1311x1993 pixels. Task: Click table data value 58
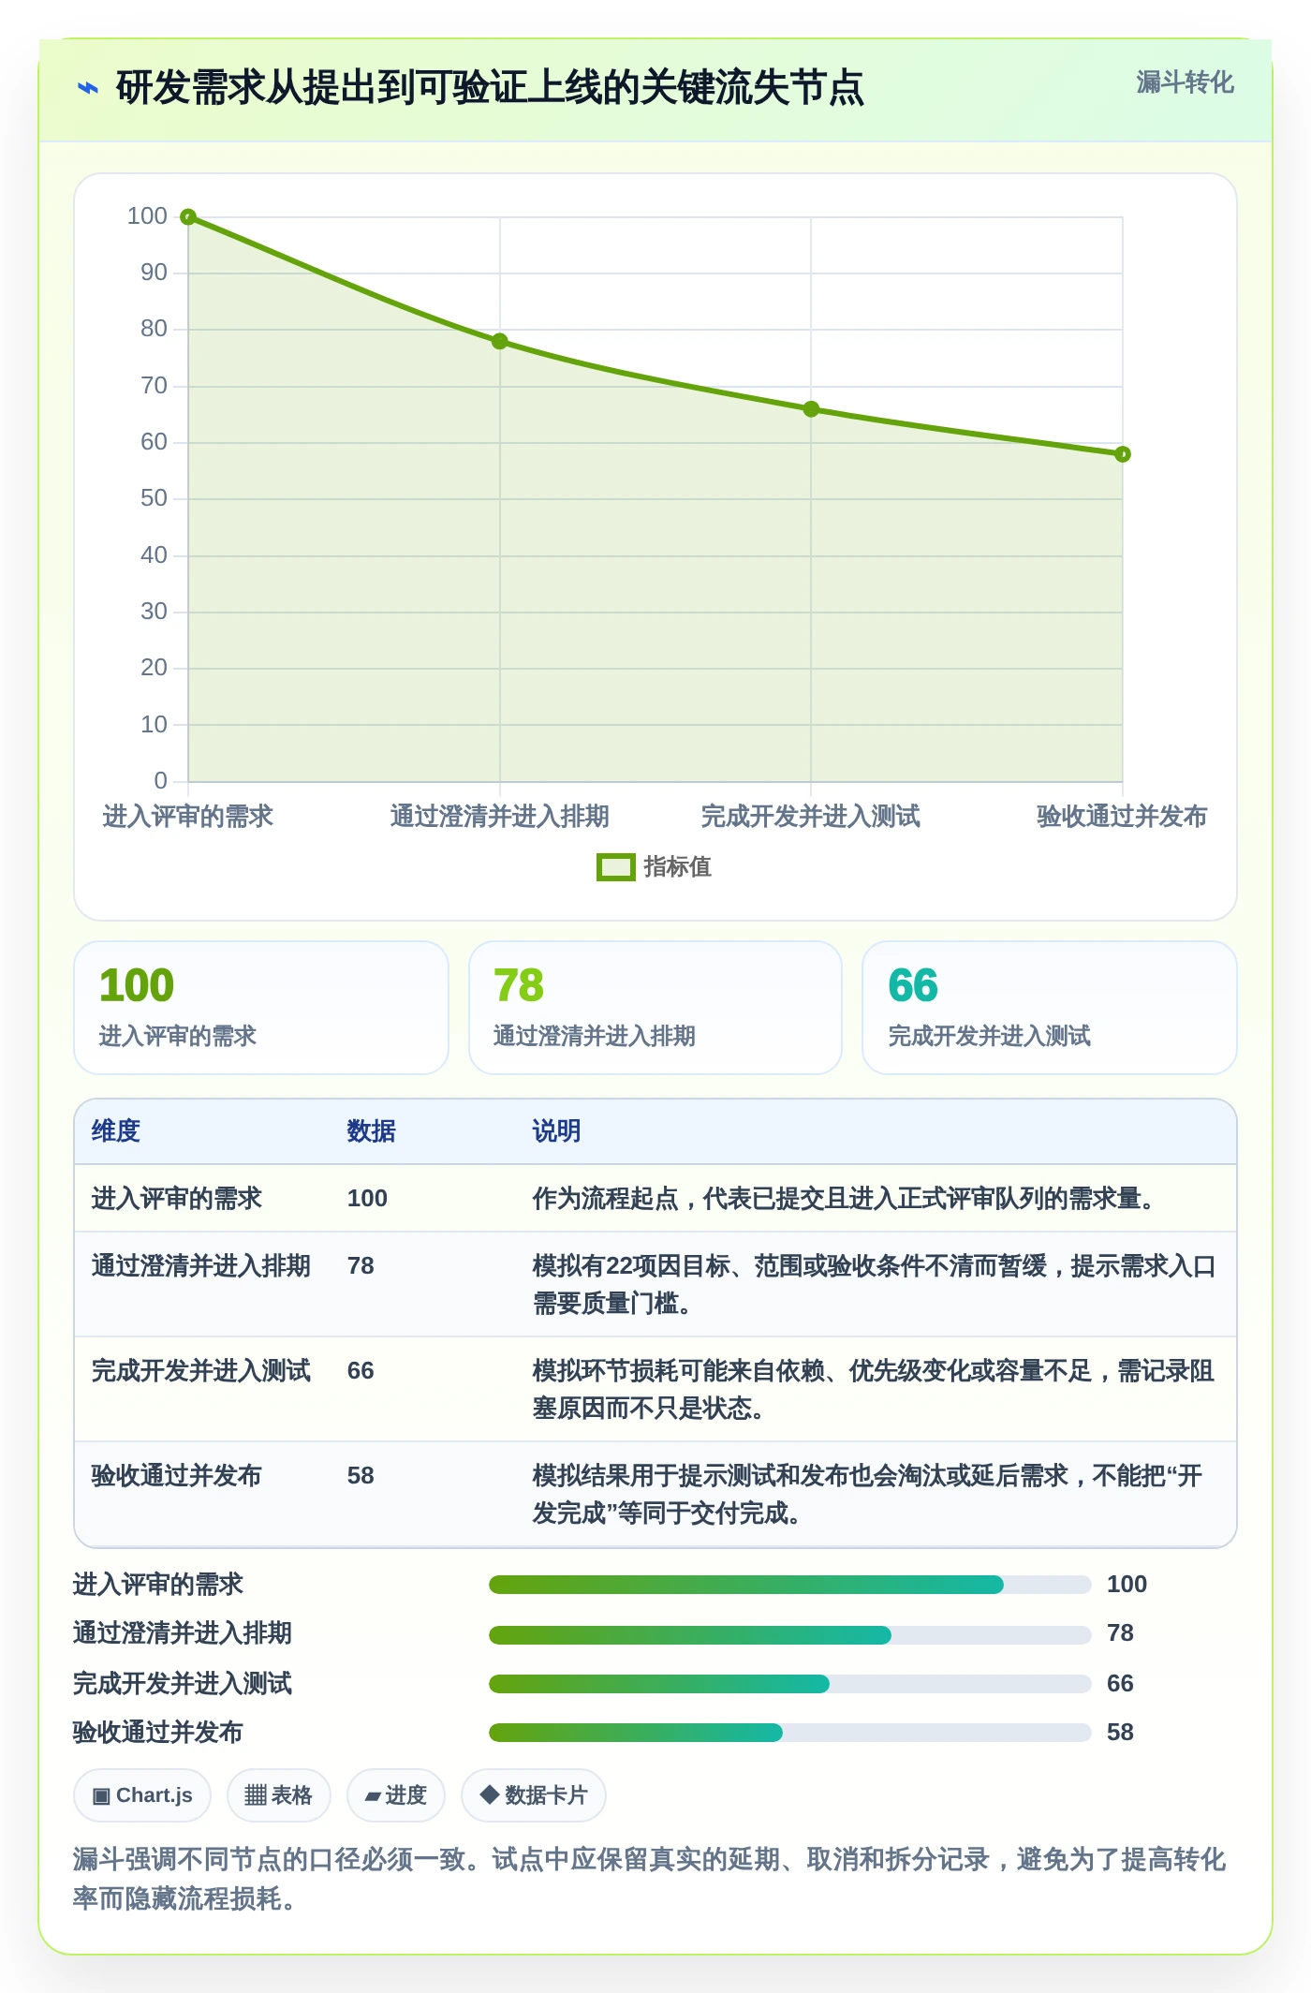point(361,1476)
